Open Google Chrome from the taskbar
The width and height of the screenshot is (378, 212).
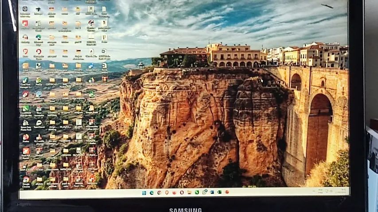coord(159,193)
